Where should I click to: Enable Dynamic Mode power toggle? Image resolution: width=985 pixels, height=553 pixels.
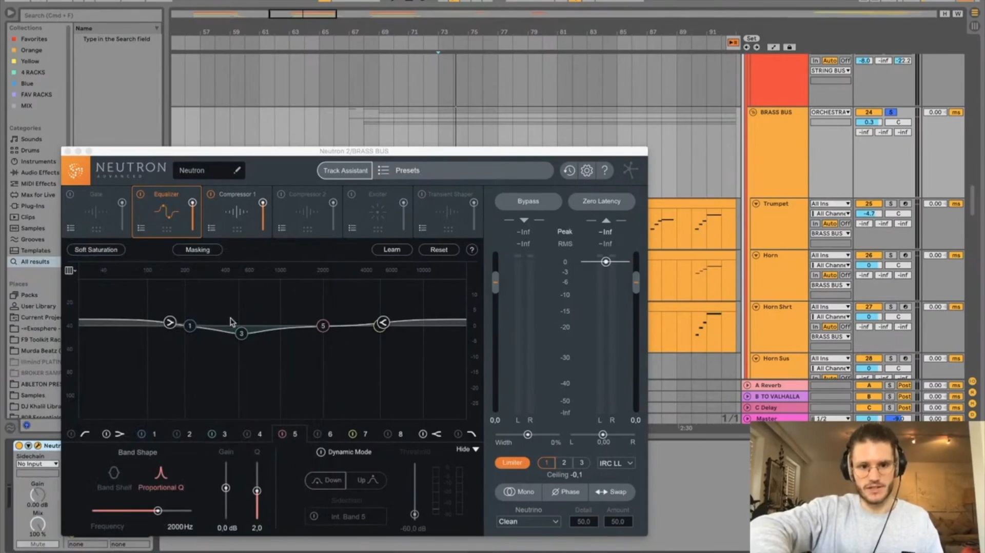(321, 452)
